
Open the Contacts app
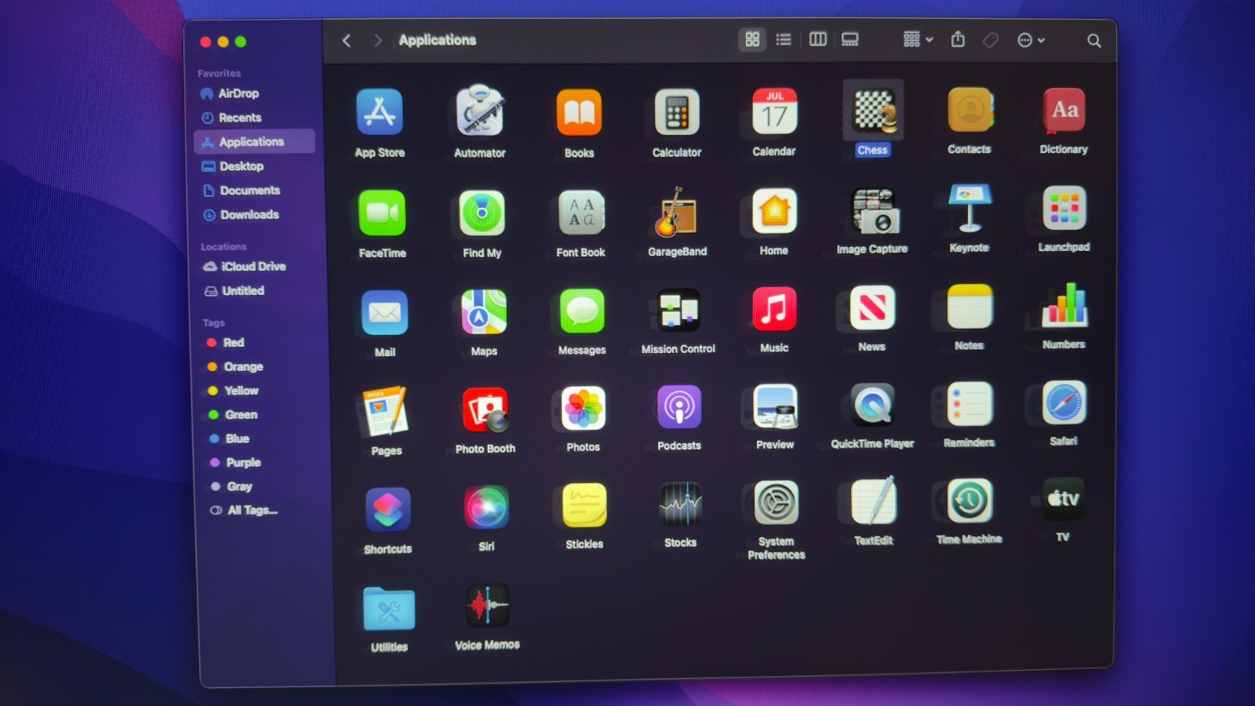click(970, 109)
